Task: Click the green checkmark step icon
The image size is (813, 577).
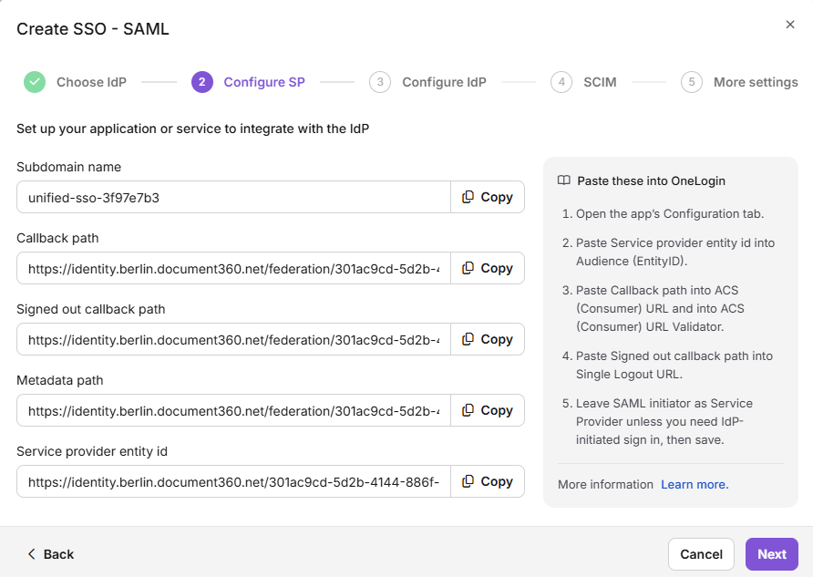Action: click(35, 82)
